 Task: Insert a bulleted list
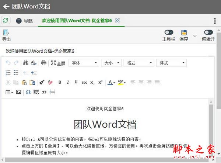16,73
